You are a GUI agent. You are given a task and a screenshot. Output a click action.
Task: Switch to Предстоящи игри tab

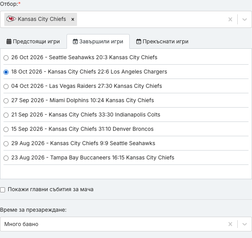[33, 41]
